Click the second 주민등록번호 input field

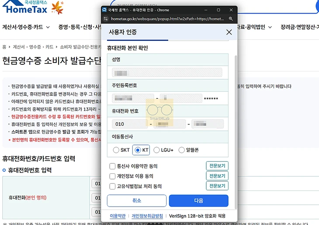181,98
